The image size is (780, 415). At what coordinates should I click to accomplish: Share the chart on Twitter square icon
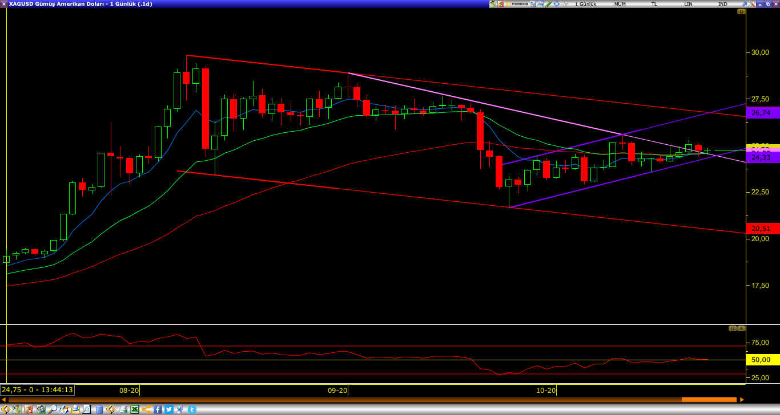pos(169,409)
